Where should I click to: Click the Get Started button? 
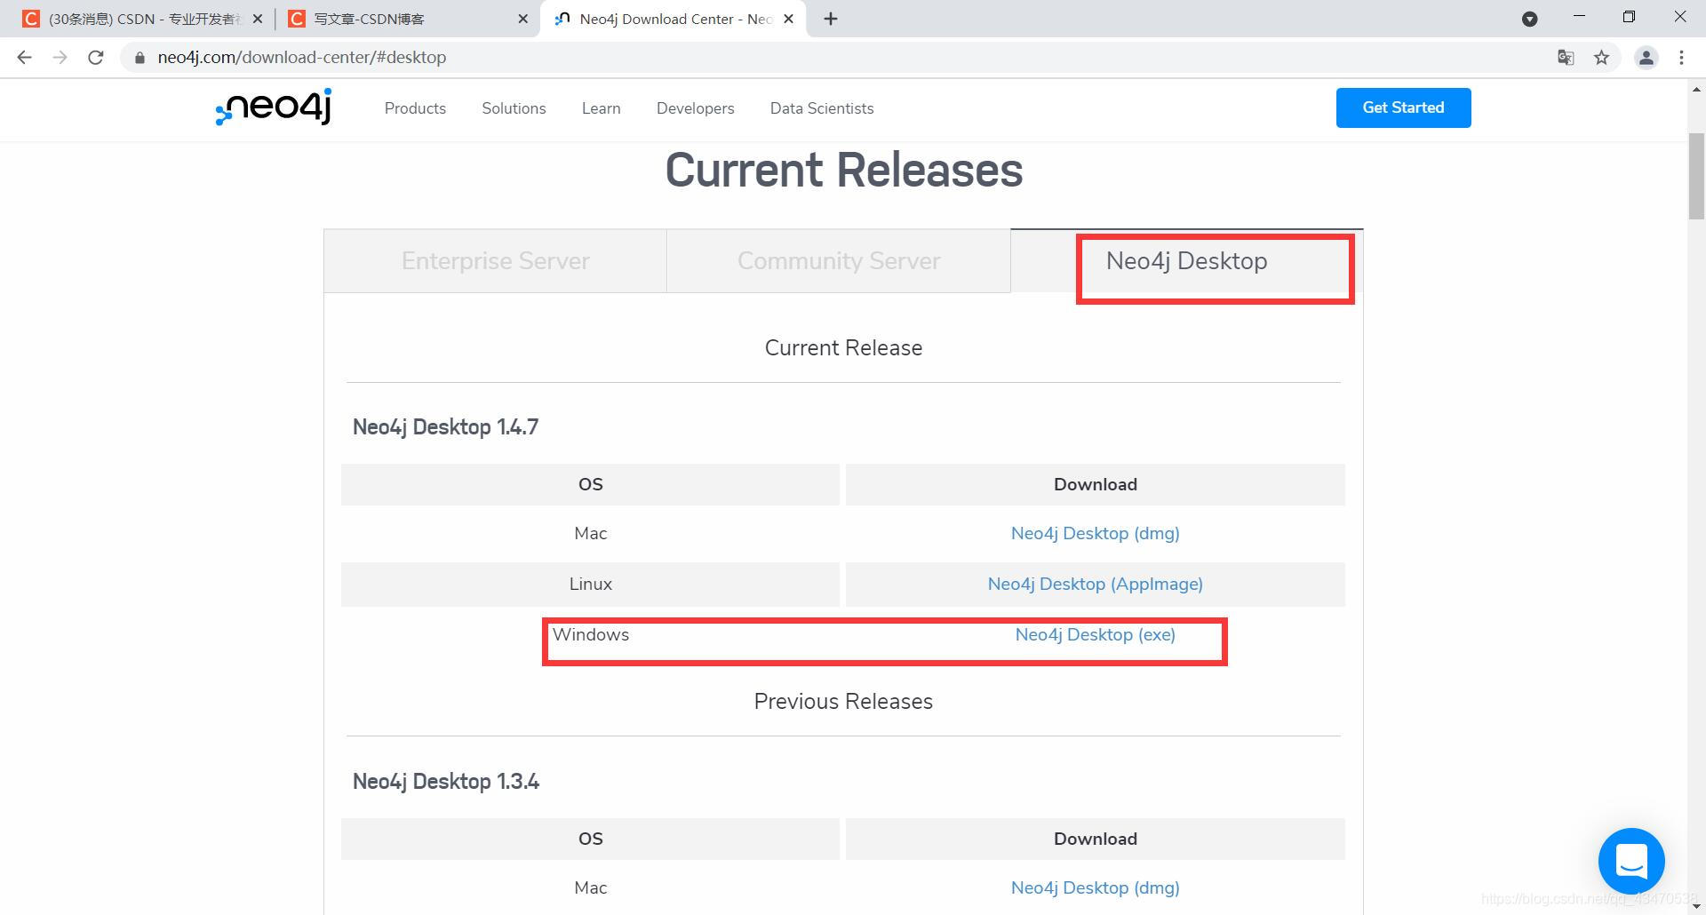1403,107
